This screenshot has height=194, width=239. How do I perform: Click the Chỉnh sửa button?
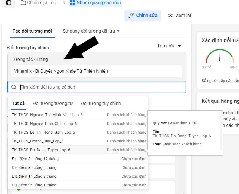pos(143,16)
